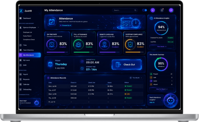Go to Dashboard in sidebar
Viewport: 199px width, 122px height.
[27, 18]
